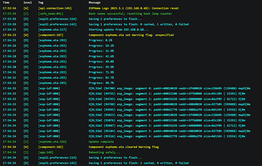
Task: Click the "Tag" column header
Action: [41, 3]
